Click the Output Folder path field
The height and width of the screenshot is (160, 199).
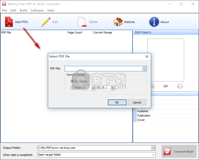(x=95, y=148)
